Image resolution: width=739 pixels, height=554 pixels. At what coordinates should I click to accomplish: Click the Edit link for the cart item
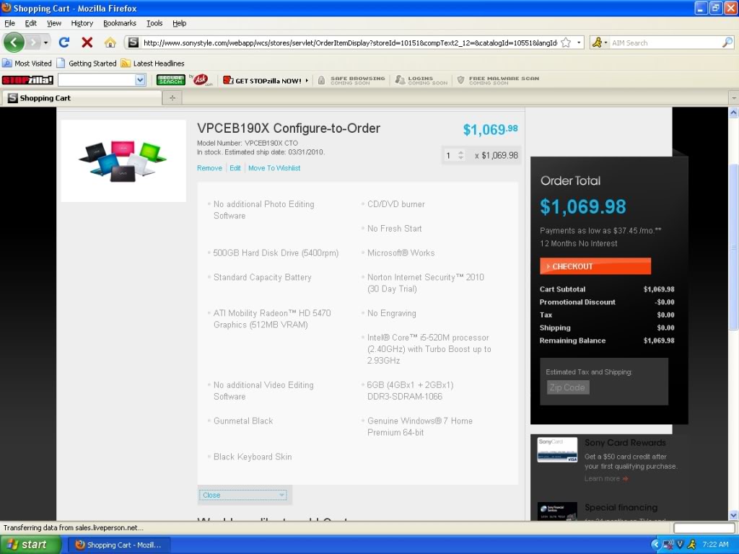[235, 168]
